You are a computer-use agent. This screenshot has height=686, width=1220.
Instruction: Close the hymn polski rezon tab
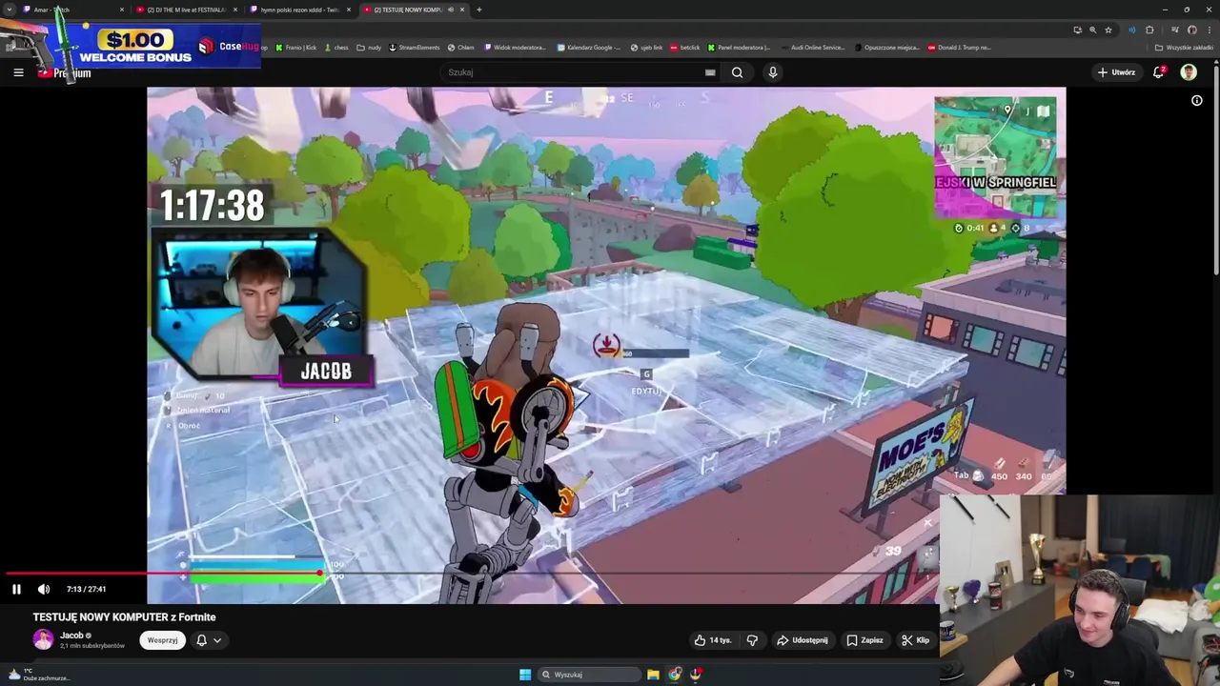[349, 10]
